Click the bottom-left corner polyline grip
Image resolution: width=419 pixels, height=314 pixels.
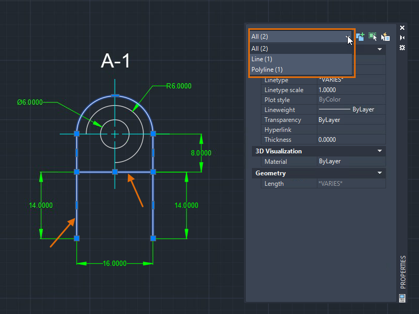click(76, 238)
